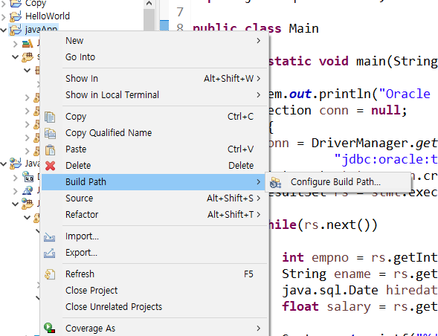Collapse the javaApp project
This screenshot has height=336, width=438.
pos(4,30)
